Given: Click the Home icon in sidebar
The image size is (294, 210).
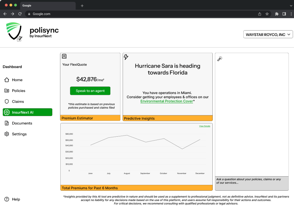Looking at the screenshot, I should click(7, 80).
